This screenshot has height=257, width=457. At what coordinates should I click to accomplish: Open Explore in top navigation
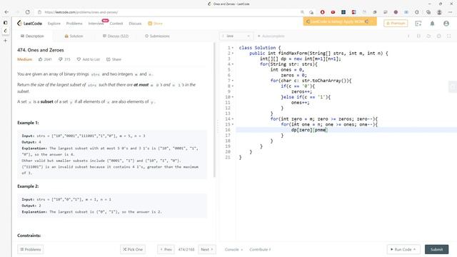point(54,24)
